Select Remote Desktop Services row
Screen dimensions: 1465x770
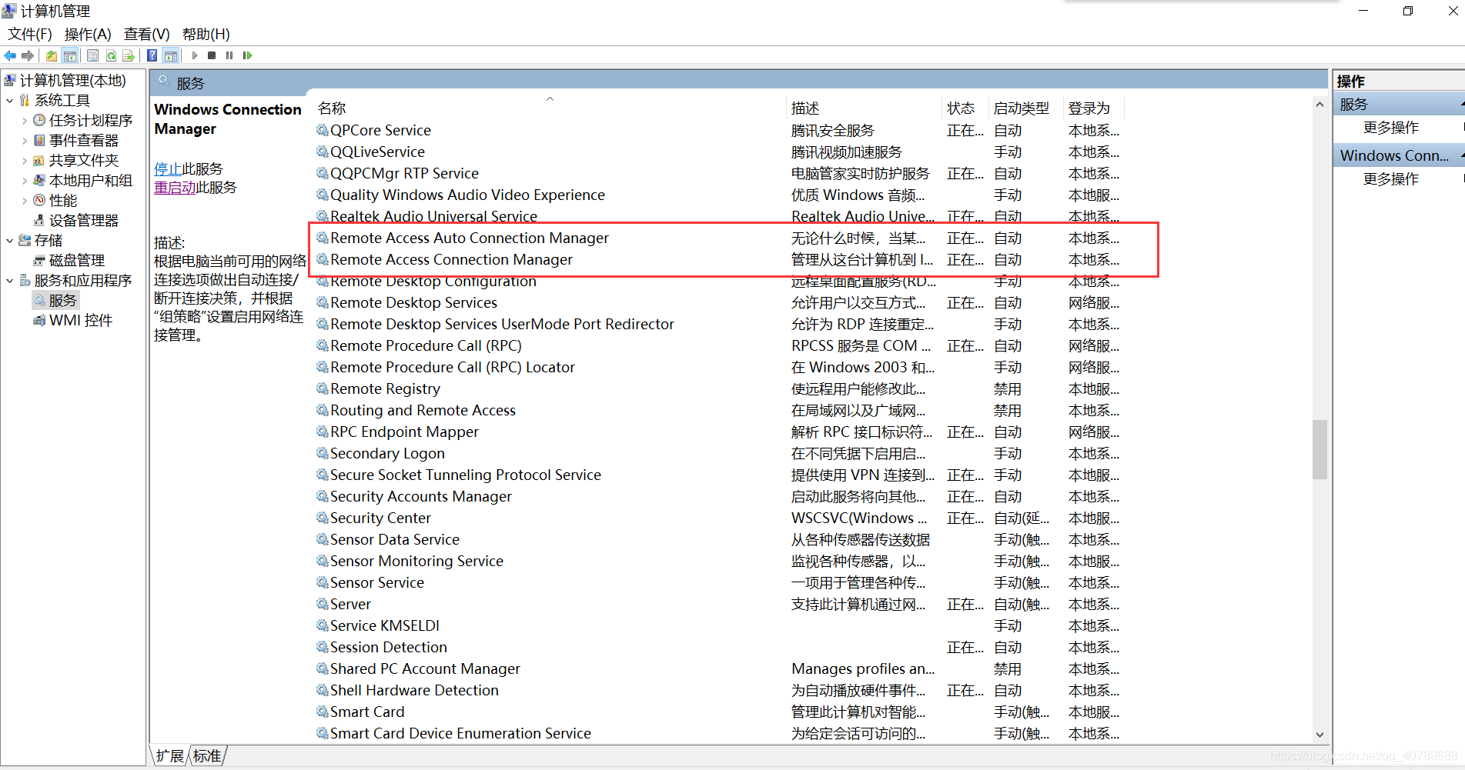(718, 302)
